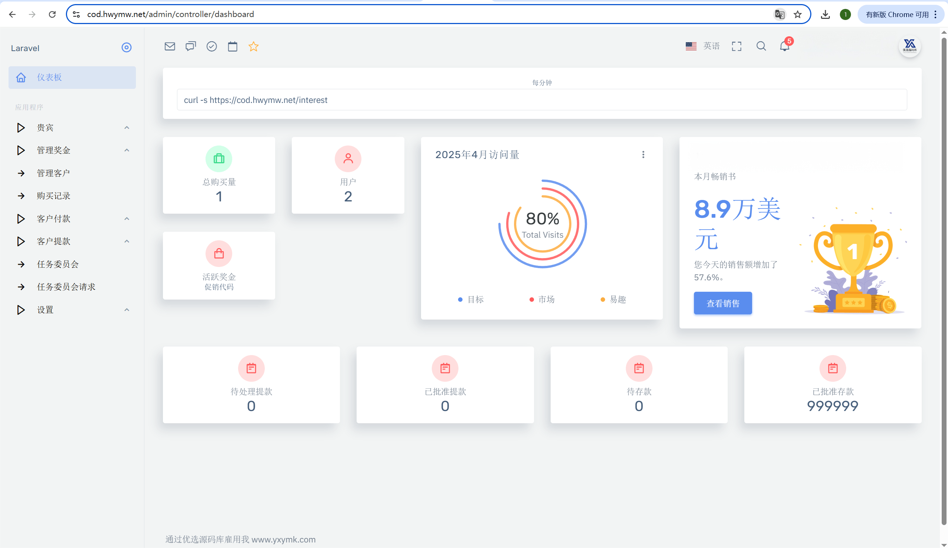The image size is (948, 548).
Task: Click the check-circle tasks icon
Action: pyautogui.click(x=212, y=46)
